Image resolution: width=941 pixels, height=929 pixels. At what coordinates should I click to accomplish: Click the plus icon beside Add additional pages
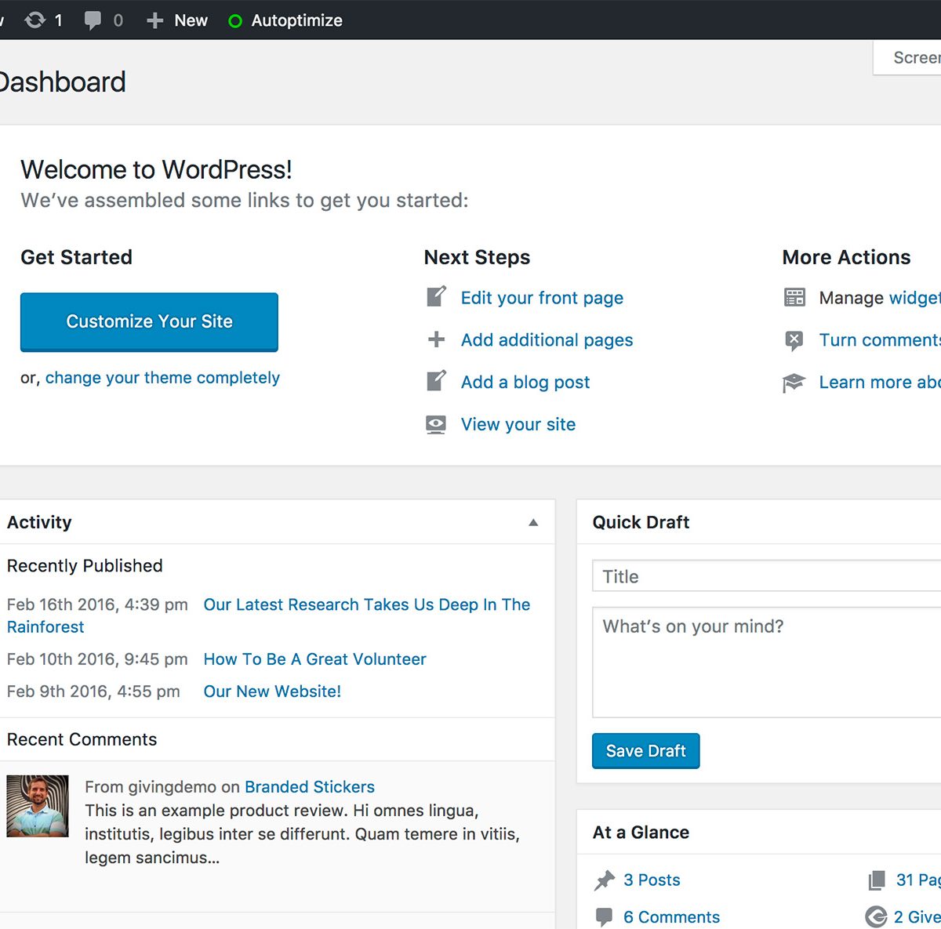click(436, 339)
